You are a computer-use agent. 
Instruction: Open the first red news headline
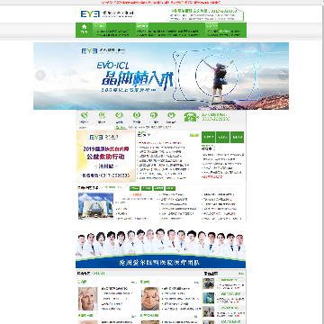pos(160,143)
